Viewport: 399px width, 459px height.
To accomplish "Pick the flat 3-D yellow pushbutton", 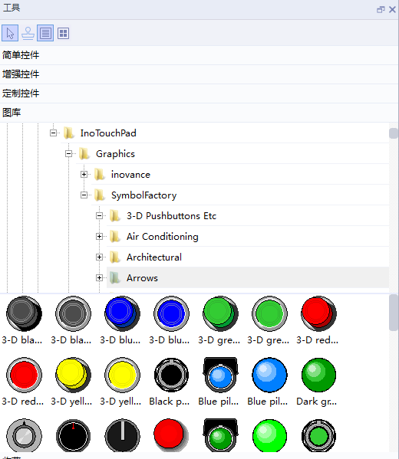I will [x=122, y=375].
